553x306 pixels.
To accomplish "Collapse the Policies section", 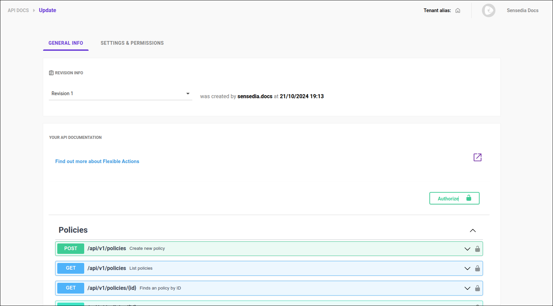I will (473, 230).
